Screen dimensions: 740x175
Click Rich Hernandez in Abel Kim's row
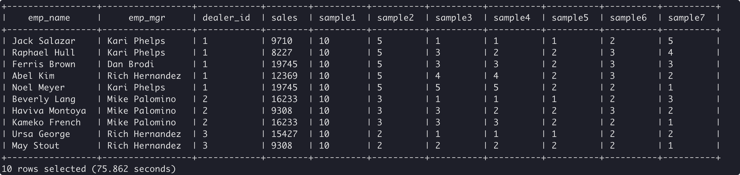coord(144,76)
